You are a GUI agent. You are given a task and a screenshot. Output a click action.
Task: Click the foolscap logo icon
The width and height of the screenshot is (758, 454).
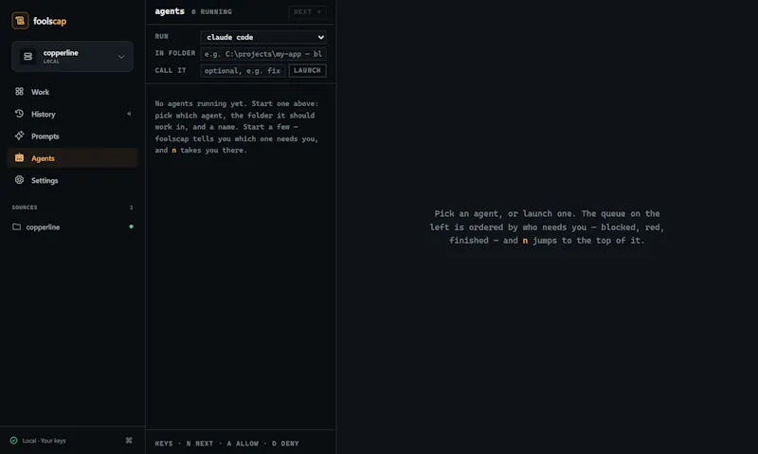coord(20,21)
